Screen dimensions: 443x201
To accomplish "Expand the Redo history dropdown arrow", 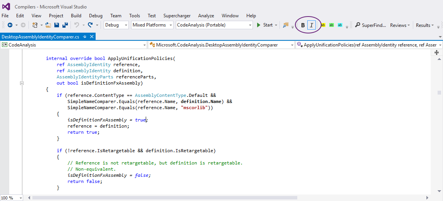I will [x=97, y=25].
